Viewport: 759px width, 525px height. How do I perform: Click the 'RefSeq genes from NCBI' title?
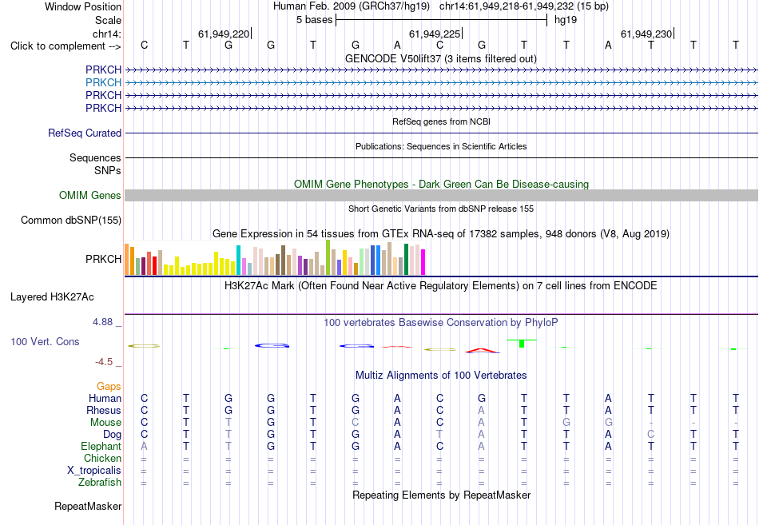point(441,121)
